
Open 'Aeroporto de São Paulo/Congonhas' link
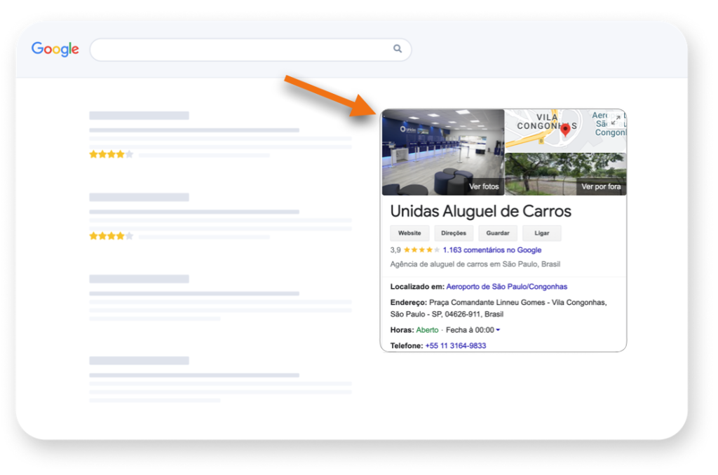[x=506, y=287]
